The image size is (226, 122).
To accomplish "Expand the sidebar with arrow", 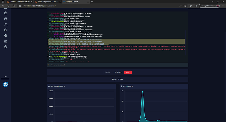I will (6, 77).
